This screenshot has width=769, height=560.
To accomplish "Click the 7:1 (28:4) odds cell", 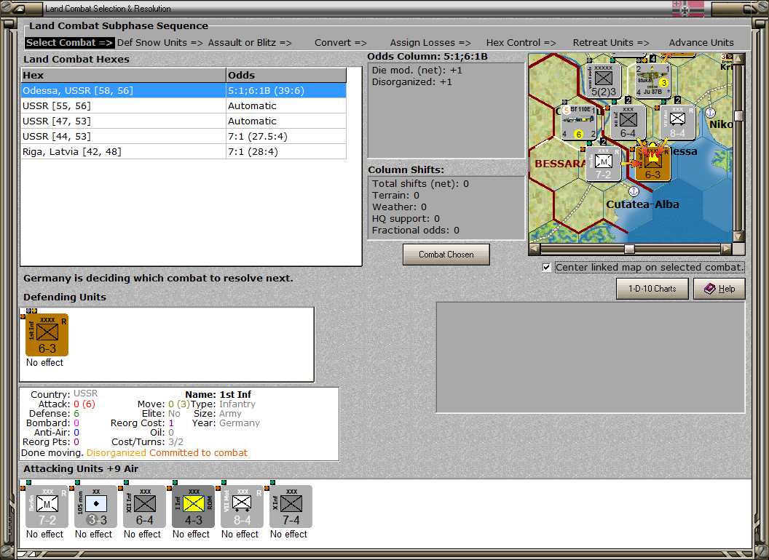I will (x=286, y=152).
